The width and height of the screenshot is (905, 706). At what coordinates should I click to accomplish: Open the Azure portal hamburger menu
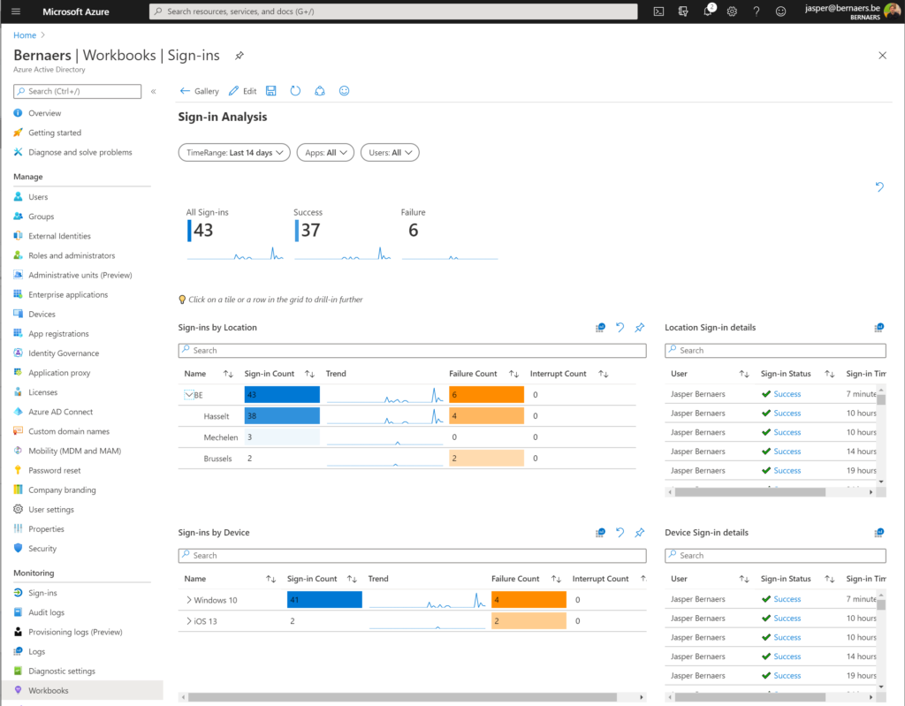point(16,11)
